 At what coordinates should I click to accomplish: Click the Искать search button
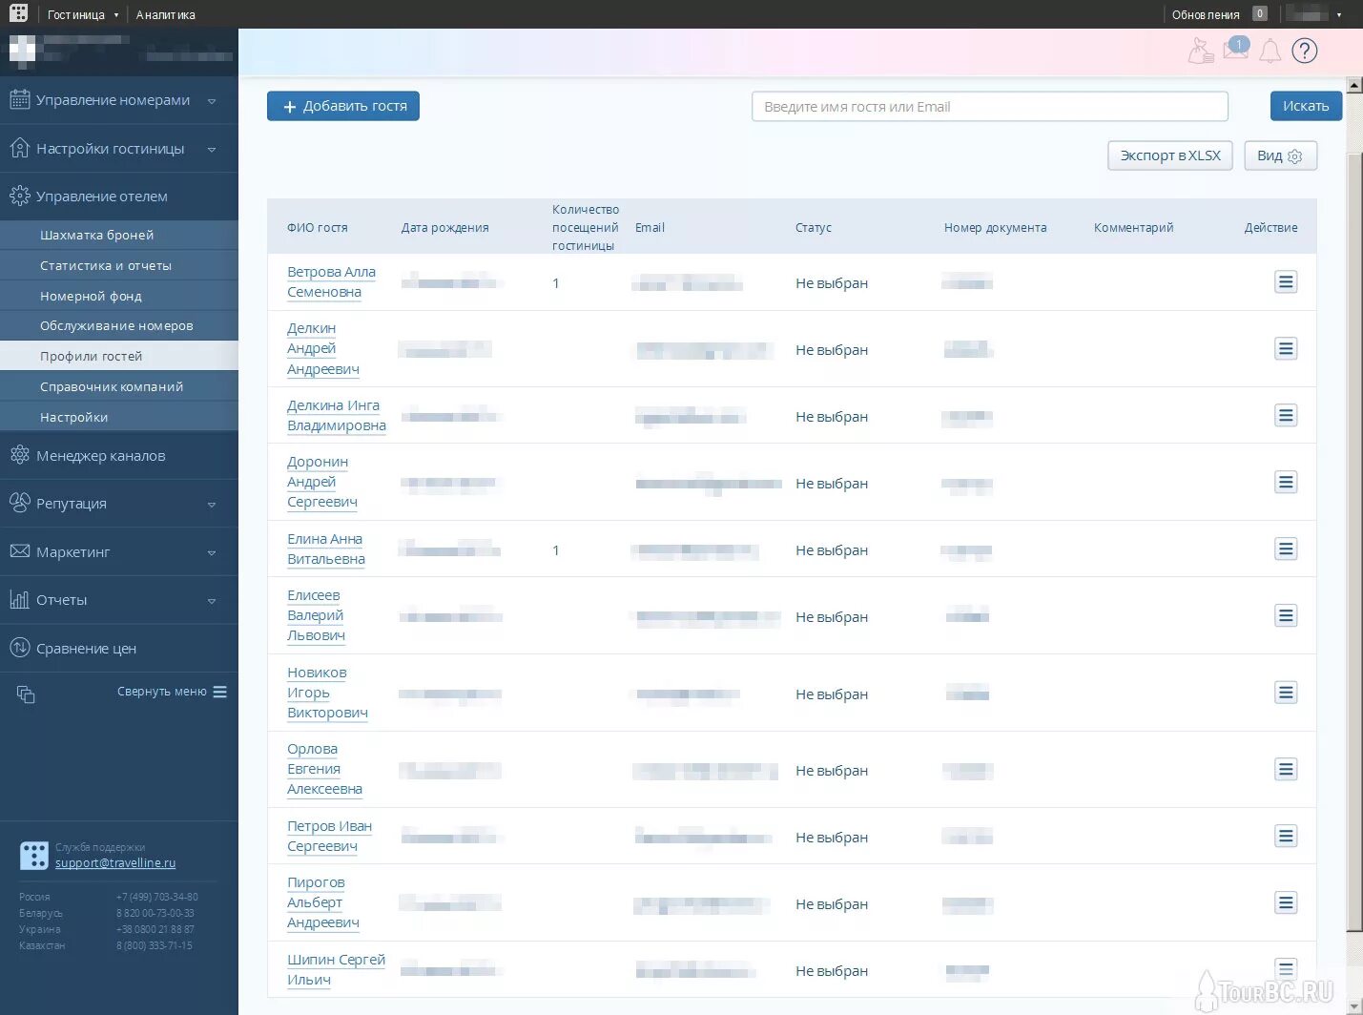coord(1306,106)
